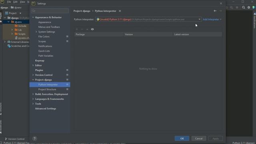Click the Project: django breadcrumb
Image resolution: width=256 pixels, height=144 pixels.
tap(82, 11)
